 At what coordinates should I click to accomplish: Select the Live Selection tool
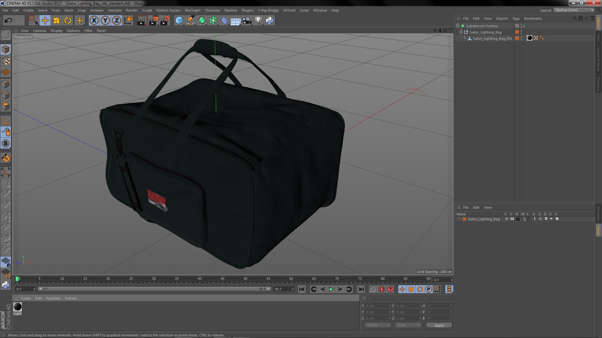click(33, 21)
